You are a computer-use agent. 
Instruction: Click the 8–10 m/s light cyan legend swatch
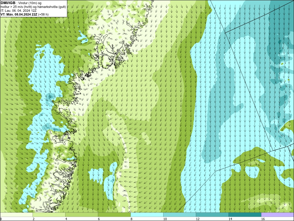point(147,215)
